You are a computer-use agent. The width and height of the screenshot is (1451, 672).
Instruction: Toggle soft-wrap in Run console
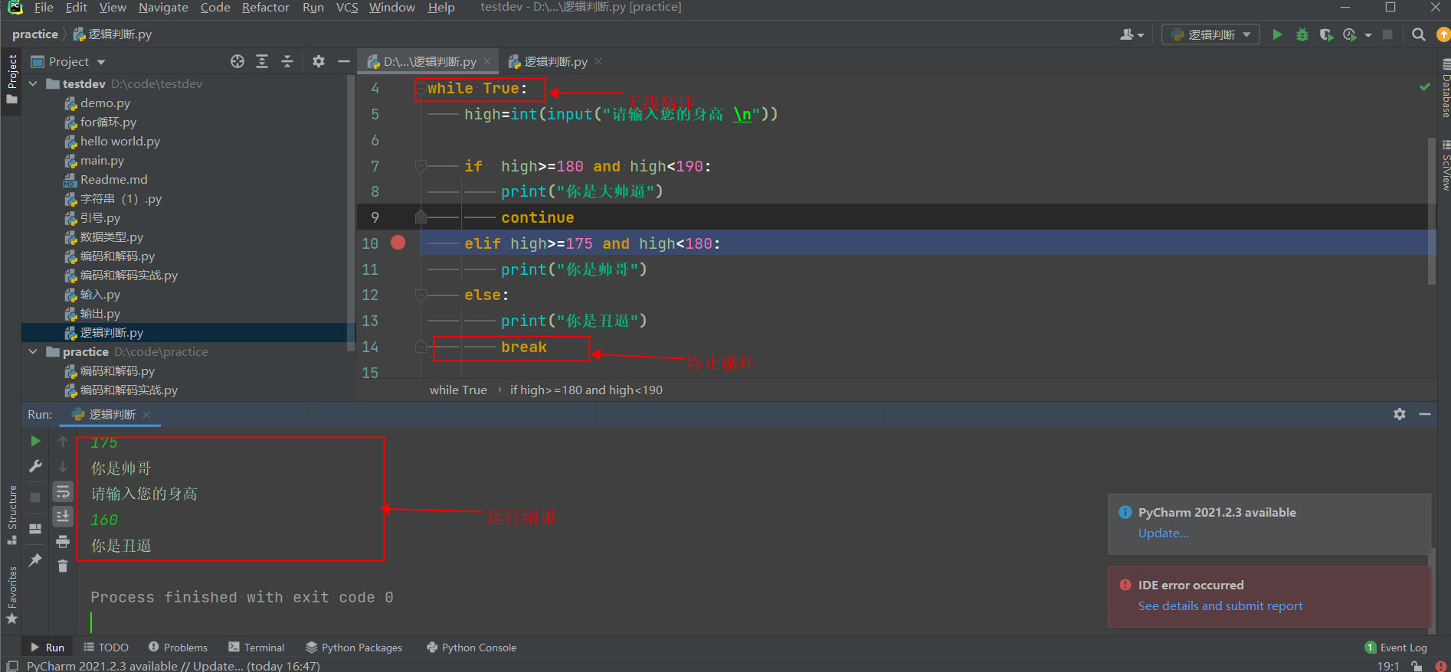63,491
